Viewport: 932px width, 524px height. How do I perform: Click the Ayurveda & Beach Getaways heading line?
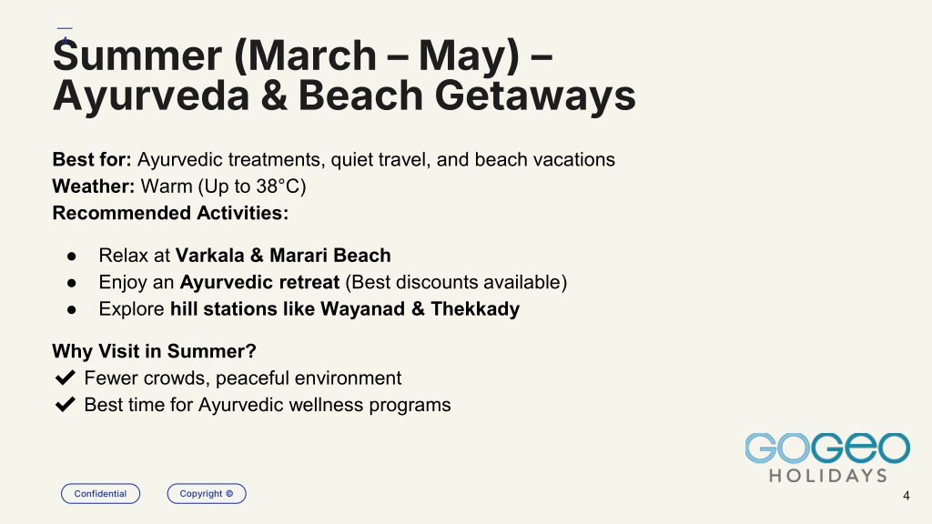point(344,96)
